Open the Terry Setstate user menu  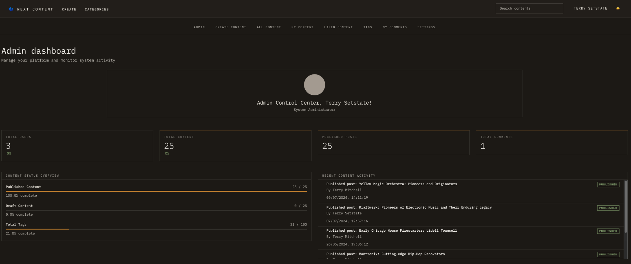click(590, 8)
